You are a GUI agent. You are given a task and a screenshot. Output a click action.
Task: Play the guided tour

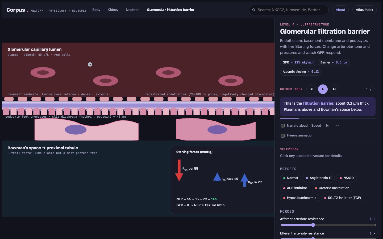coord(323,89)
